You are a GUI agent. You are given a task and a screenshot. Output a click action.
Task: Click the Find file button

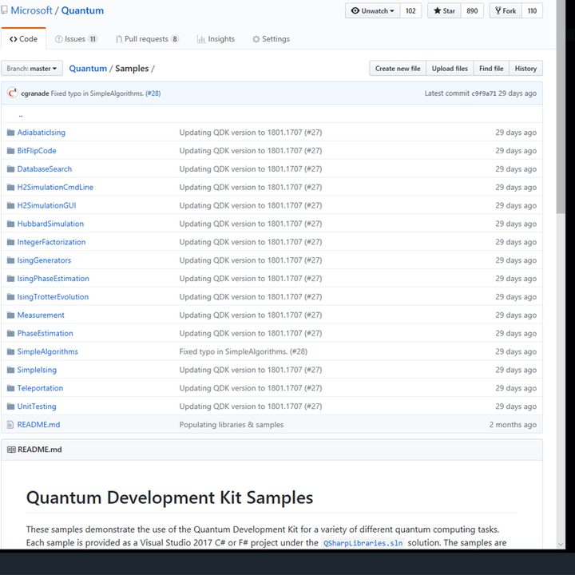tap(491, 69)
